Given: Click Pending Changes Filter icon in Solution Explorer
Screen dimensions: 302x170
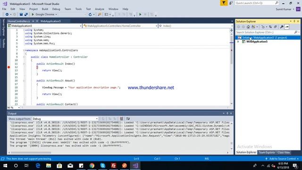Looking at the screenshot, I should click(x=263, y=27).
